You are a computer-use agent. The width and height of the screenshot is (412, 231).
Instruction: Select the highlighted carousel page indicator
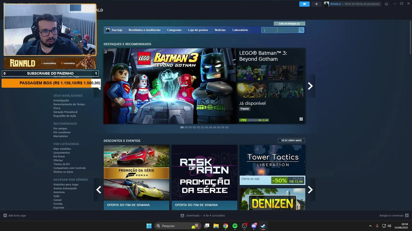point(182,127)
